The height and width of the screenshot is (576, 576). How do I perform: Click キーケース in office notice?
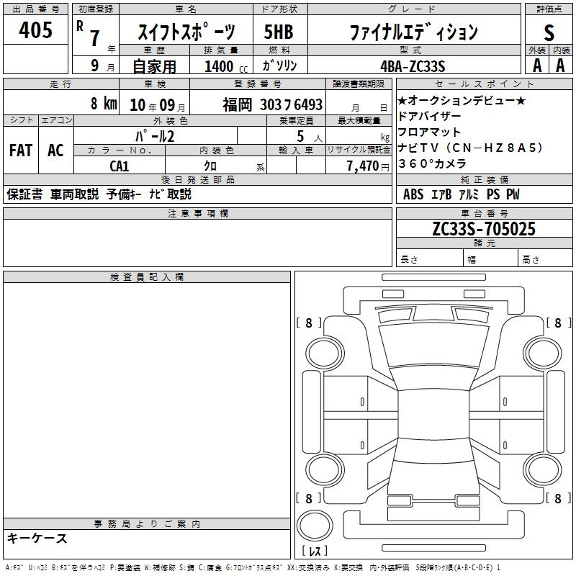click(x=37, y=538)
